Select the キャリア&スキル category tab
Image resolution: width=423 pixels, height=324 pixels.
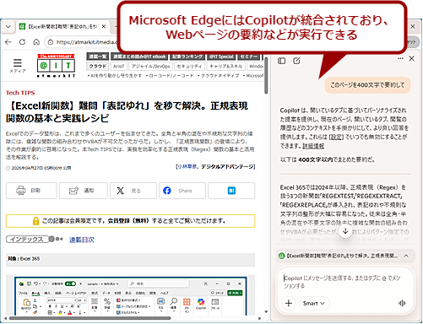[x=225, y=67]
